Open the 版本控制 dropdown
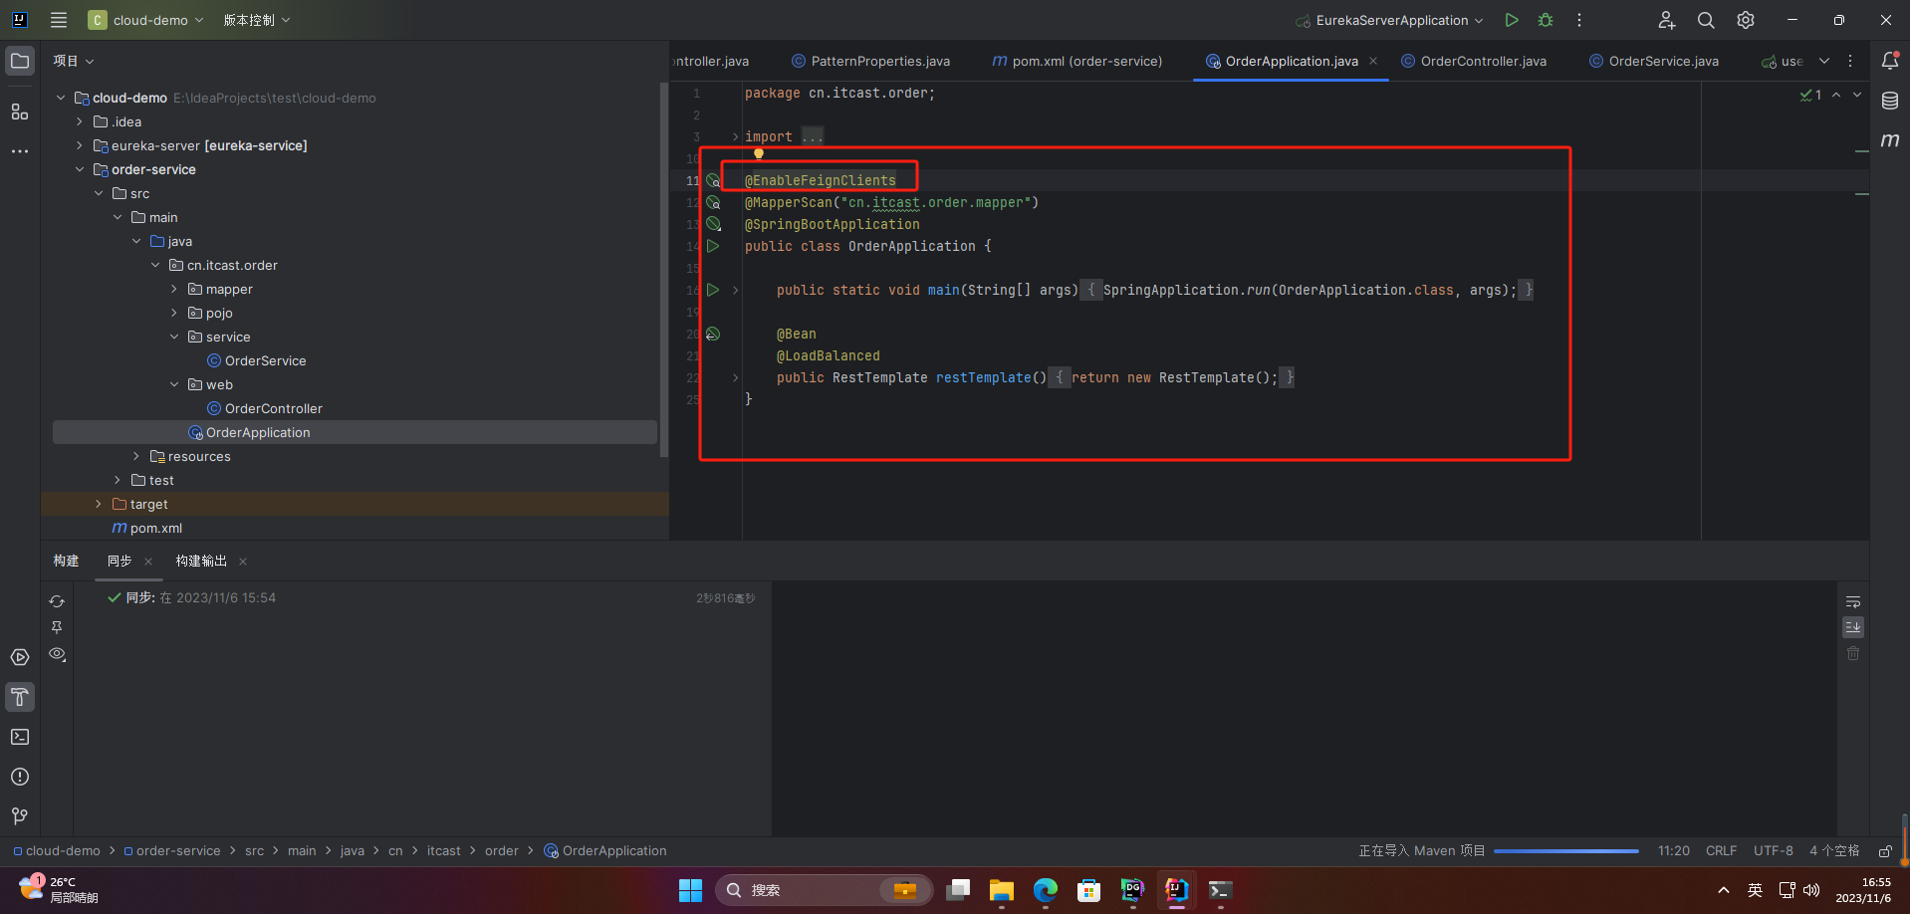The image size is (1910, 914). [257, 20]
